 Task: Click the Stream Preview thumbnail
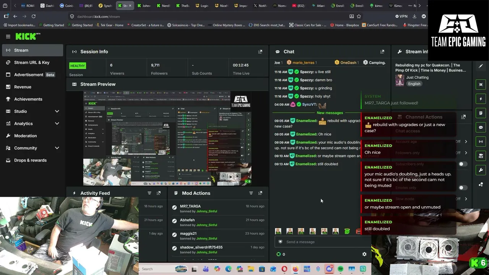click(x=167, y=139)
